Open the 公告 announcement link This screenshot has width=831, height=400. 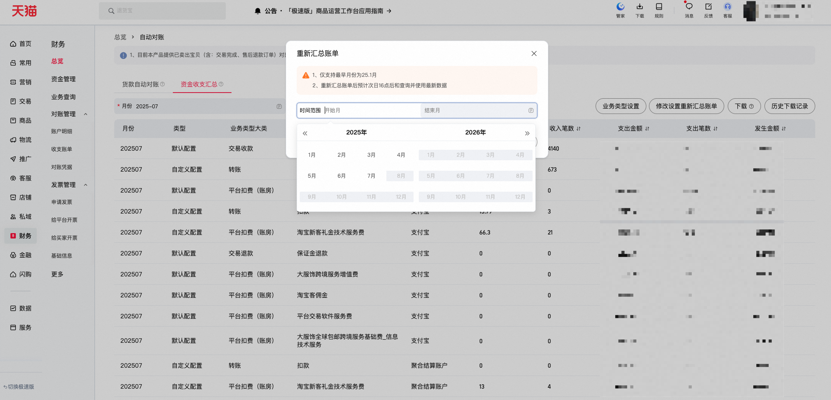(323, 11)
